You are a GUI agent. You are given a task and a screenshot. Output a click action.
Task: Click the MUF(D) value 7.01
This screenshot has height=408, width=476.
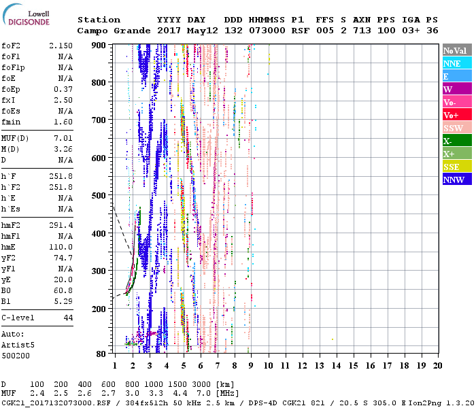63,139
